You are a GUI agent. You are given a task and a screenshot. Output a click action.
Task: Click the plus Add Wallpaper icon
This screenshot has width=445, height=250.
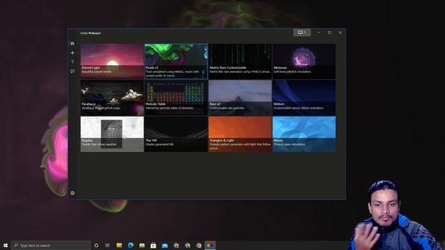pos(72,53)
